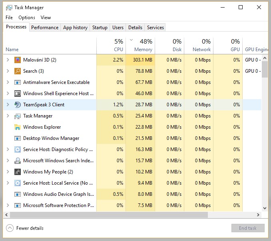The image size is (271, 241).
Task: Select Windows Audio Device Graph Isolation name
Action: click(x=59, y=194)
